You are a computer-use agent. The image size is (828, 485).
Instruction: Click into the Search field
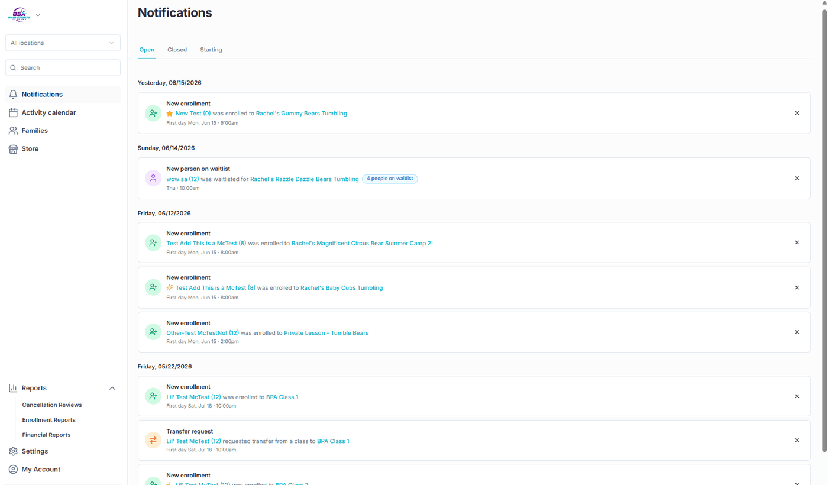(x=63, y=68)
